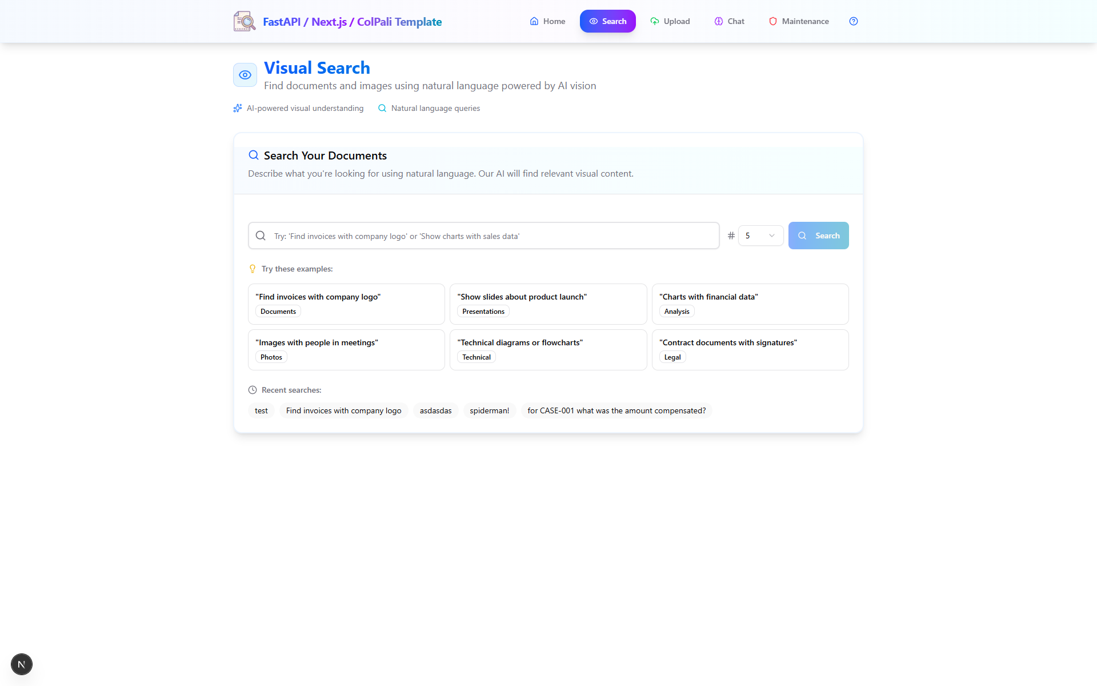
Task: Click the magnifier icon inside search field
Action: coord(261,236)
